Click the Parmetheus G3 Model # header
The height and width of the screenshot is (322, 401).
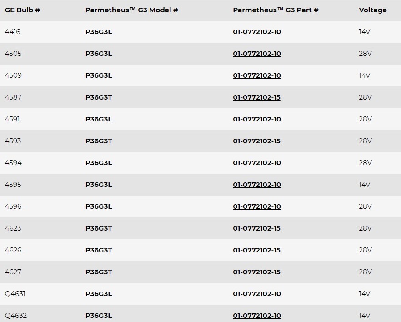(131, 10)
